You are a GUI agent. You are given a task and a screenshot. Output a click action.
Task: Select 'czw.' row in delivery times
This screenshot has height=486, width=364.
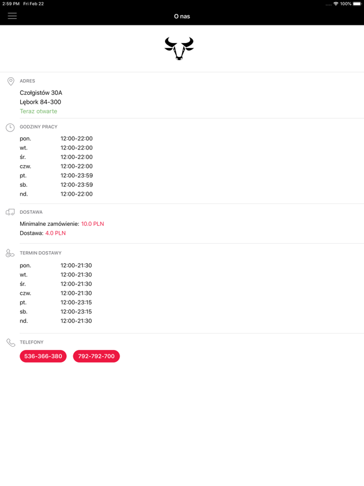pyautogui.click(x=56, y=293)
